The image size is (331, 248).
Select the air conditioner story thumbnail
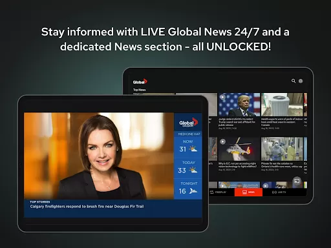point(282,105)
